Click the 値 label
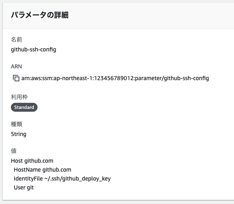This screenshot has height=204, width=234. pos(14,151)
